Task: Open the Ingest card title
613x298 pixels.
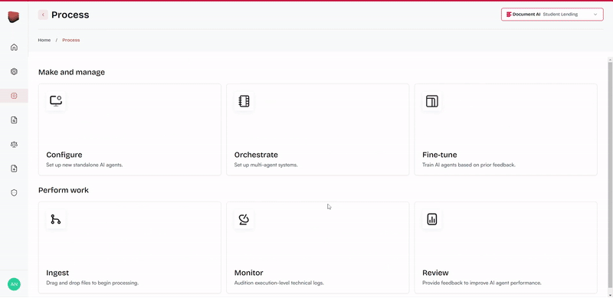Action: click(x=57, y=273)
